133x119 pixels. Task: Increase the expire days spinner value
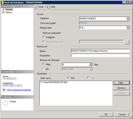pyautogui.click(x=91, y=64)
